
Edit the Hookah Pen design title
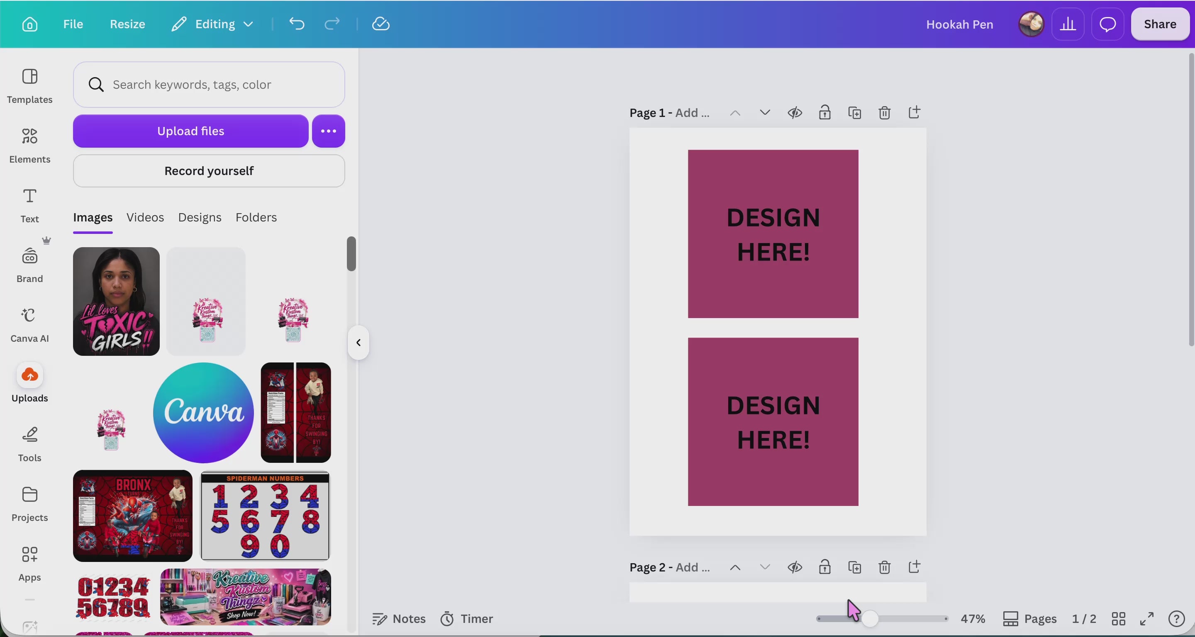tap(959, 24)
